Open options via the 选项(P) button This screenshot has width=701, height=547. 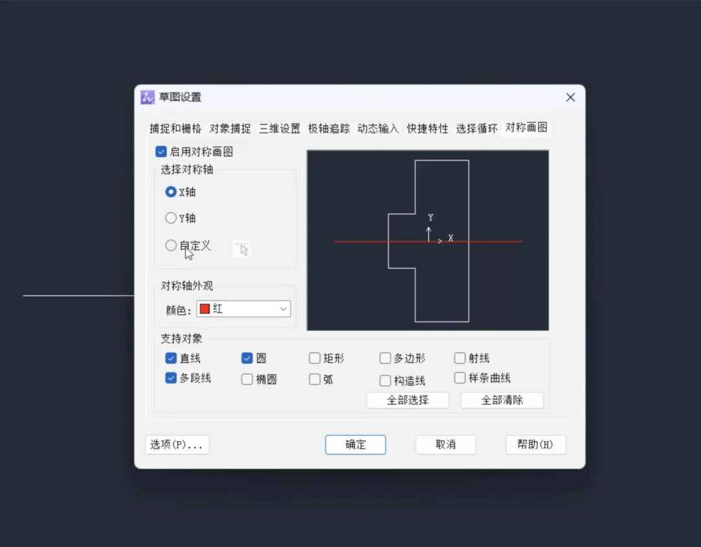[177, 444]
